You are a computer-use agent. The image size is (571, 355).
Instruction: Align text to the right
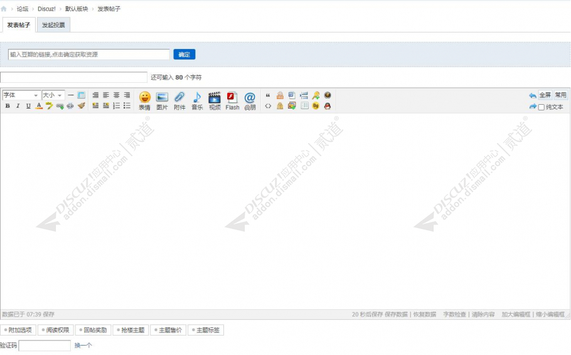pos(127,95)
